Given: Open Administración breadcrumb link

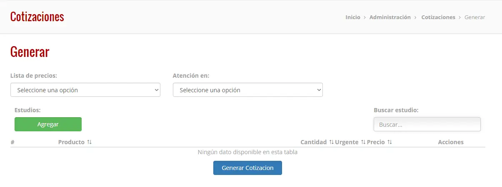Looking at the screenshot, I should pos(390,17).
